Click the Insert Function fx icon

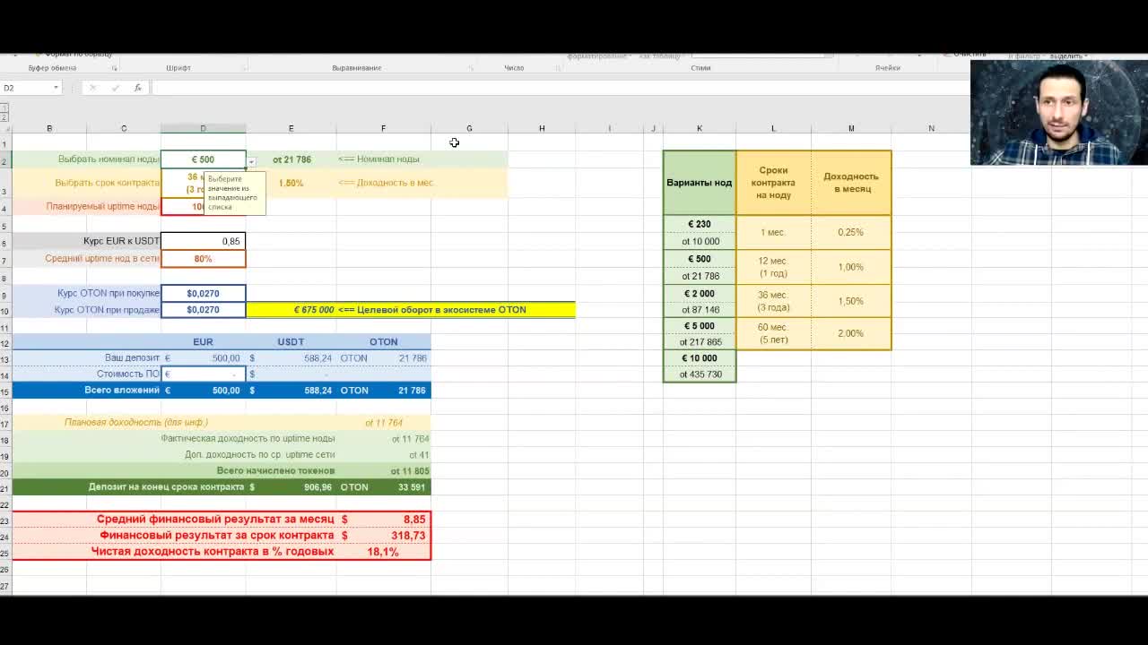(137, 88)
